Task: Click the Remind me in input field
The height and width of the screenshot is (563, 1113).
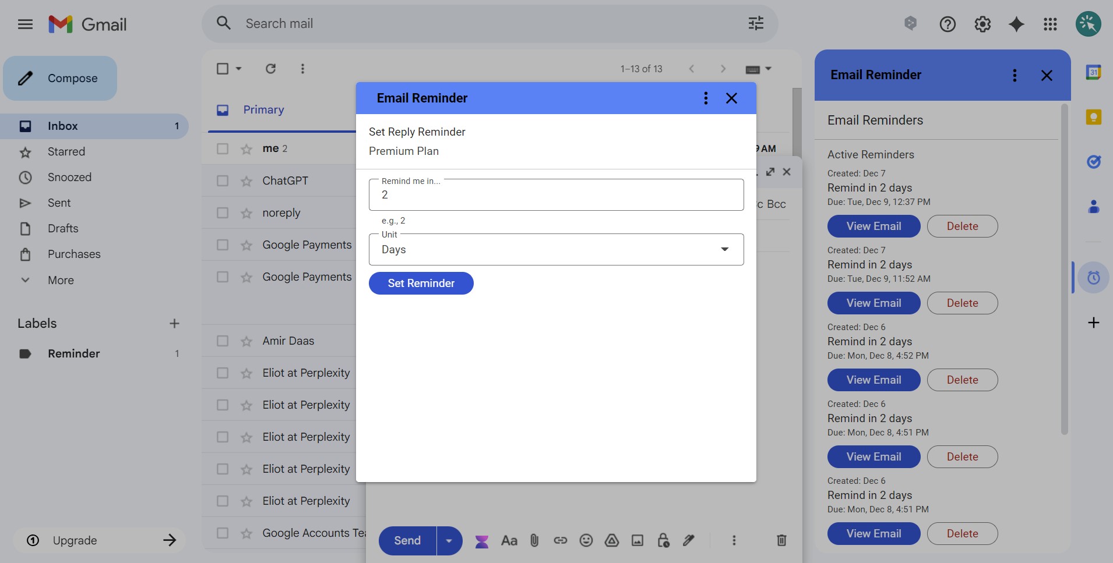Action: pos(556,195)
